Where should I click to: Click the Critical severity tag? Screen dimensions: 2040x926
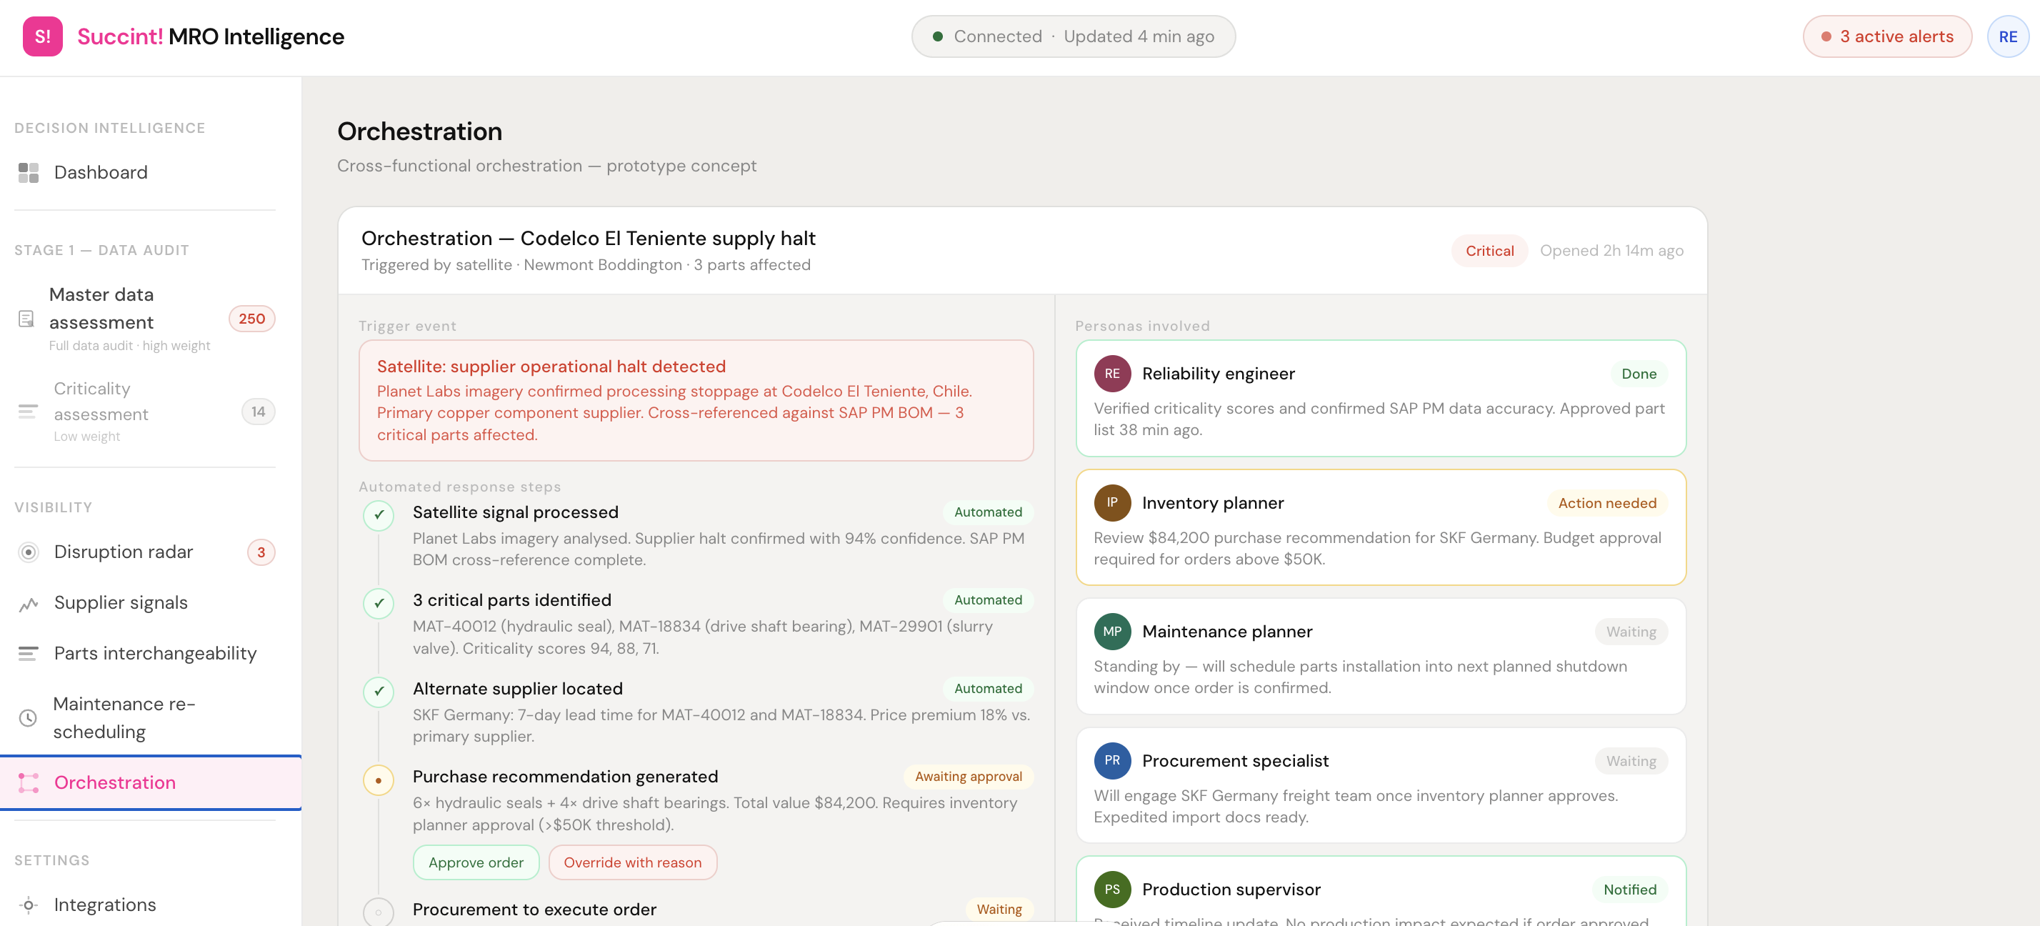click(x=1489, y=251)
